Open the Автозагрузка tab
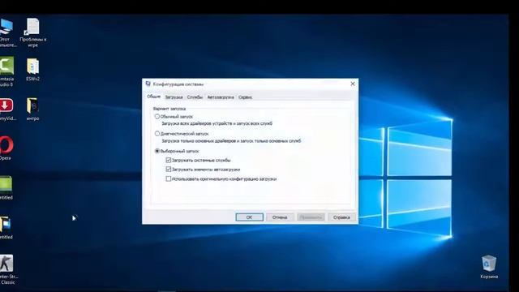The image size is (519, 292). (x=221, y=97)
